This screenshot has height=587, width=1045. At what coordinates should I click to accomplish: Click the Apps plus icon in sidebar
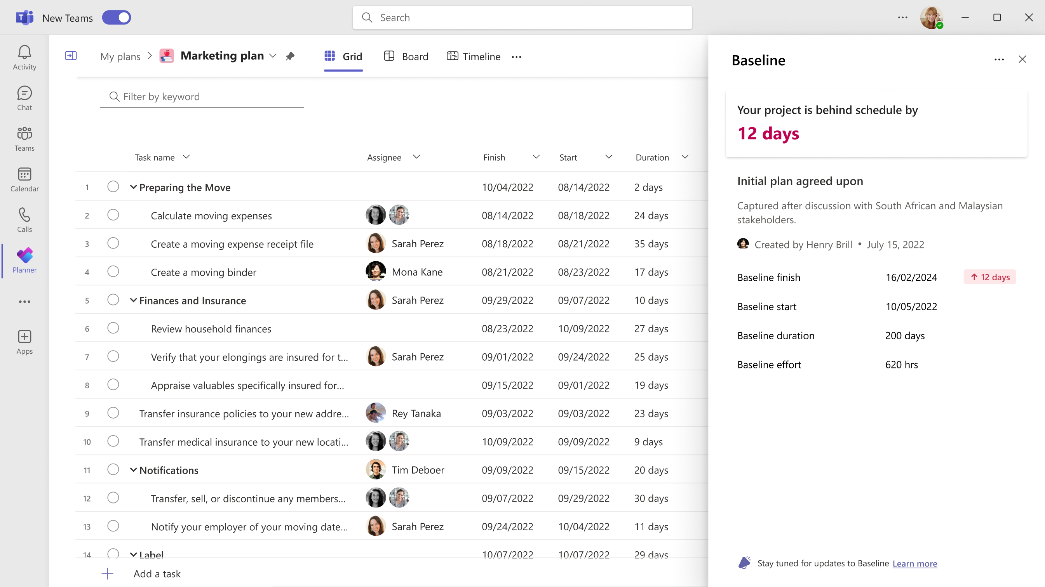pos(24,342)
